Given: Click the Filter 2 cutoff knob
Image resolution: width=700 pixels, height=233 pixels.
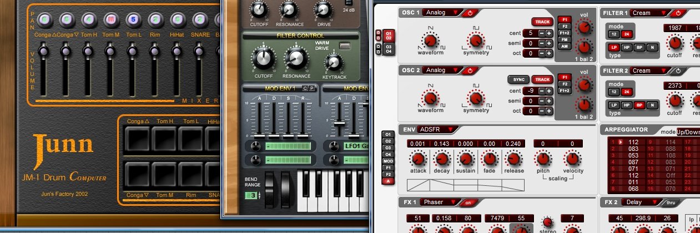Looking at the screenshot, I should pos(674,100).
